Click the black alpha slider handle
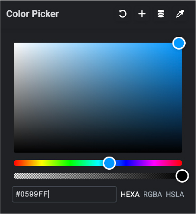This screenshot has width=196, height=214. 182,176
